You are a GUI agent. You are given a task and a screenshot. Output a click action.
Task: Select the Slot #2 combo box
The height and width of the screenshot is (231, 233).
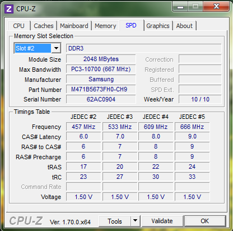point(37,48)
